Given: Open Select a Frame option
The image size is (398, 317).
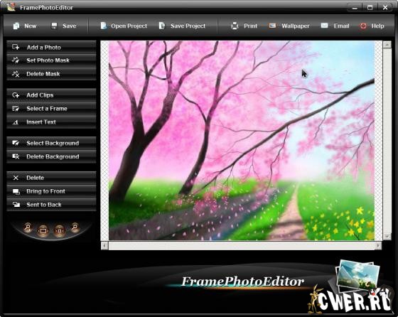Looking at the screenshot, I should [51, 109].
